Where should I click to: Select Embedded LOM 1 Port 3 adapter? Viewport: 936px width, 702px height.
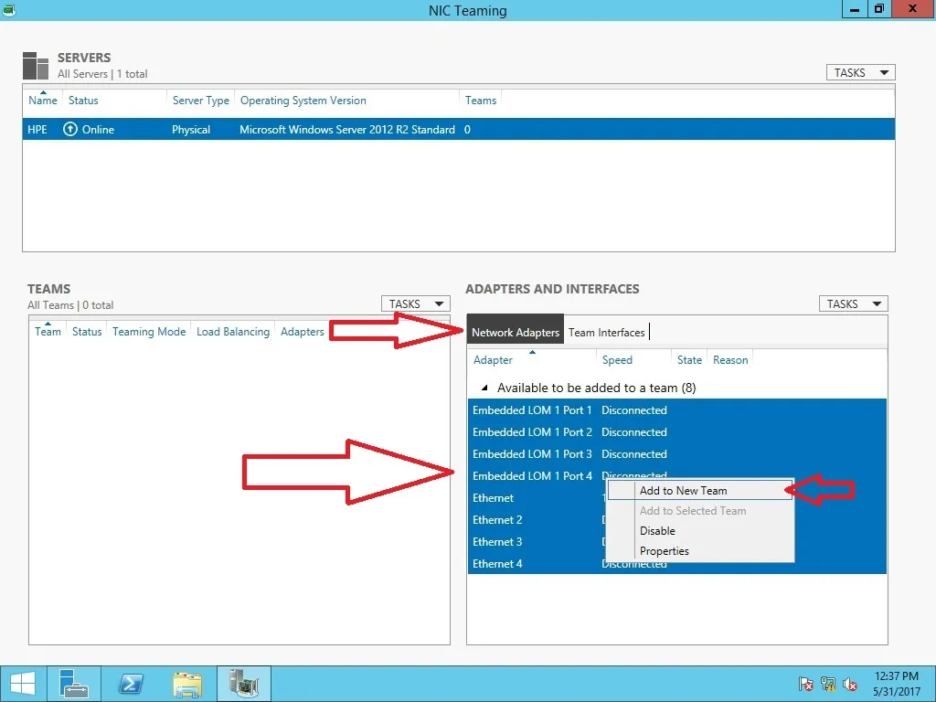[x=677, y=454]
